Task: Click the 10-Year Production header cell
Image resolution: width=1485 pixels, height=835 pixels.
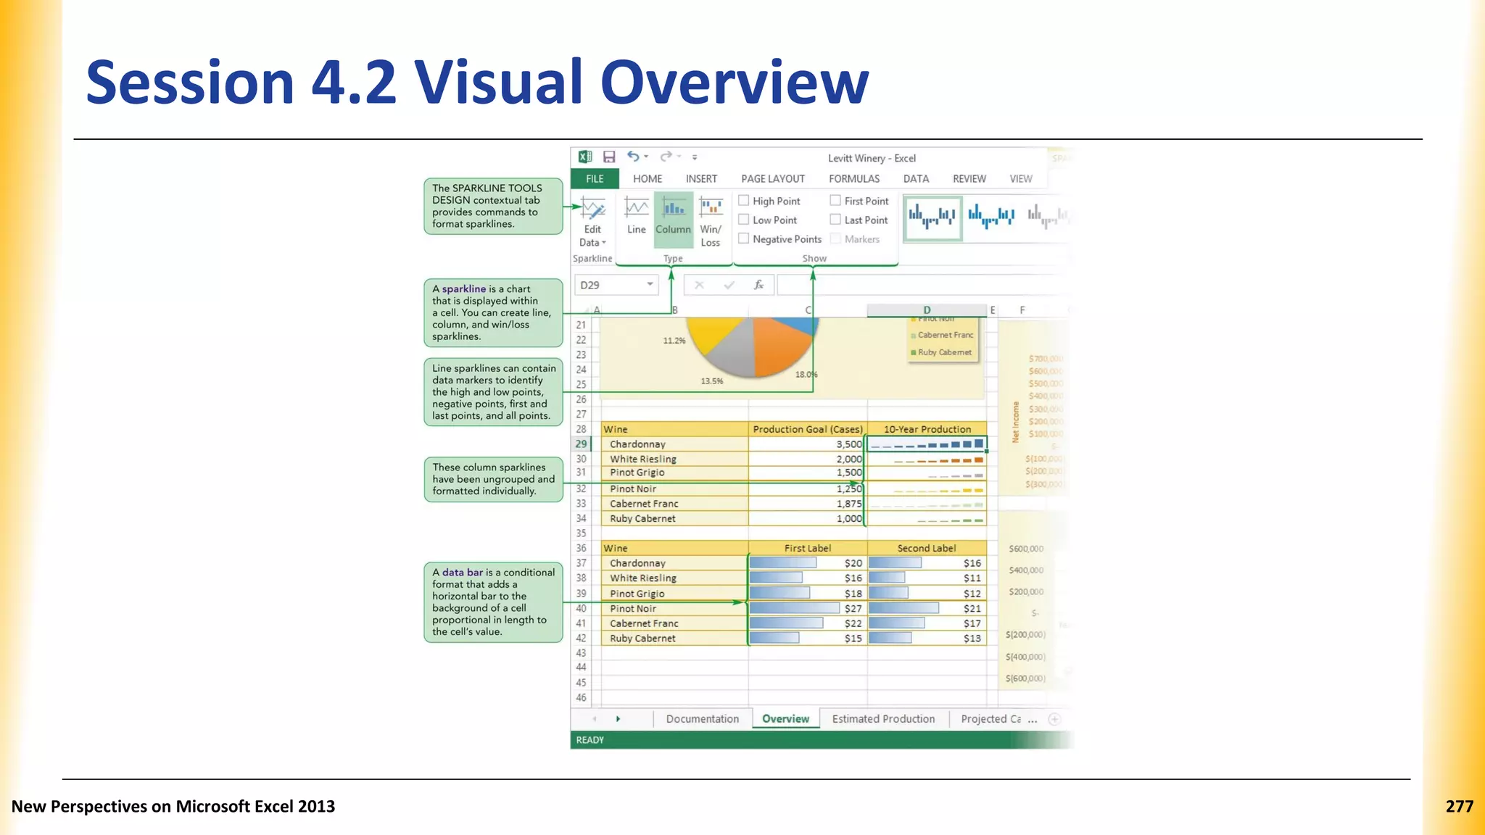Action: [x=927, y=429]
